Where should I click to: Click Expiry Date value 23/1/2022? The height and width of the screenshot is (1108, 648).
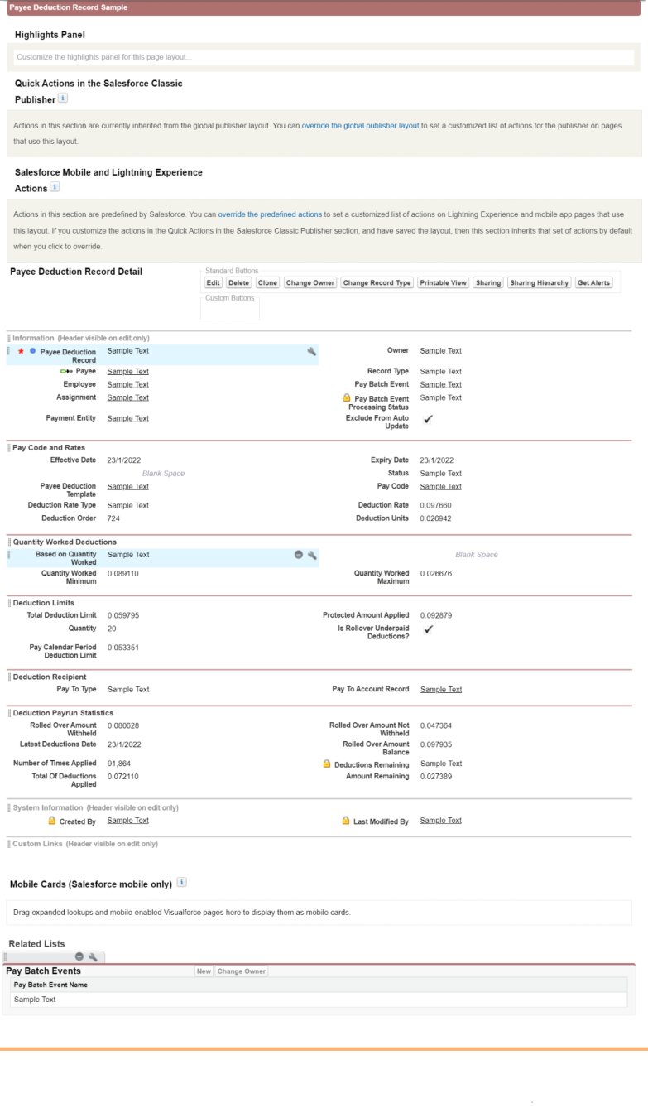(436, 460)
